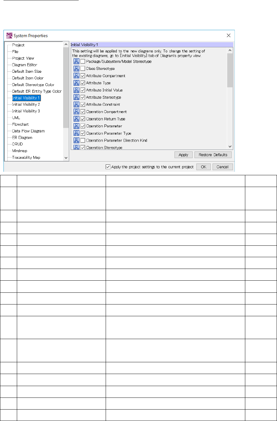The image size is (277, 421).
Task: Toggle Attribute Initial Value checkbox
Action: pyautogui.click(x=82, y=90)
